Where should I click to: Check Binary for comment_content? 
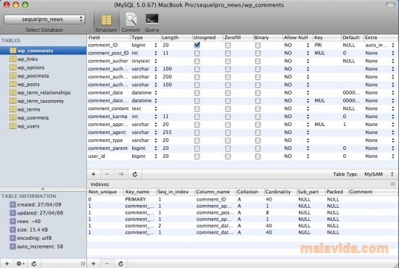(x=258, y=109)
